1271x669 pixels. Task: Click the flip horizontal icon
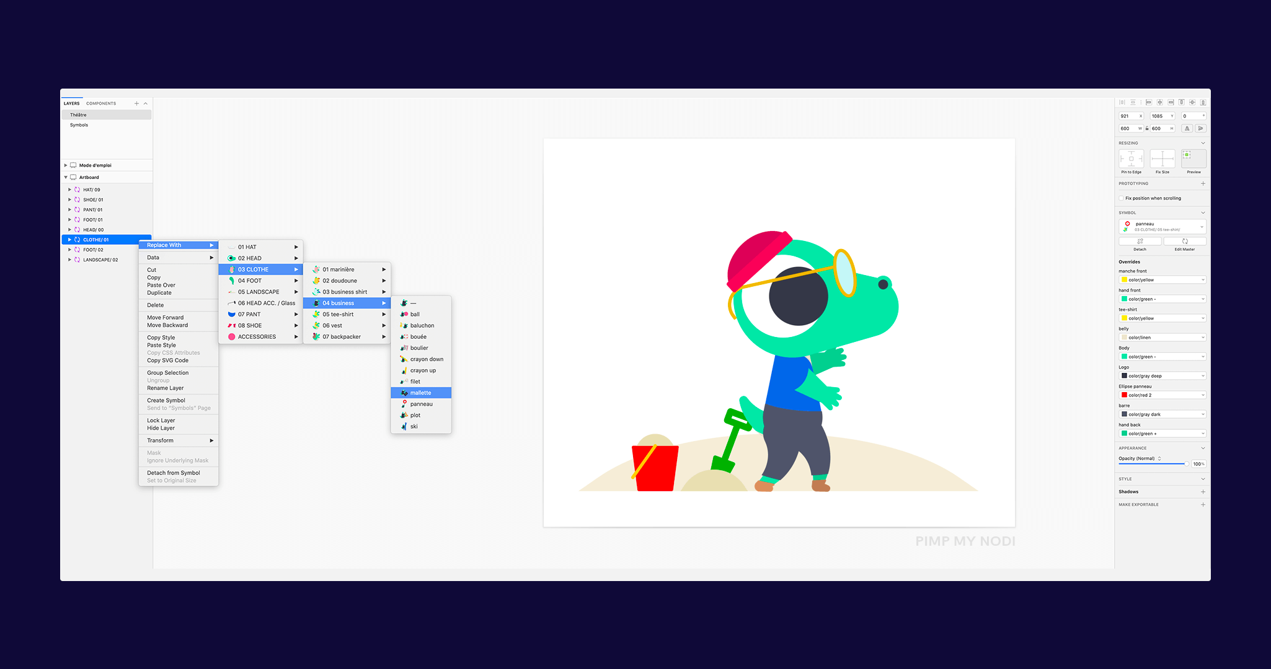point(1187,128)
